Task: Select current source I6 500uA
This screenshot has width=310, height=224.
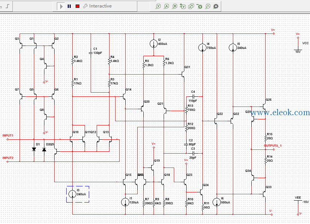Action: point(217,202)
